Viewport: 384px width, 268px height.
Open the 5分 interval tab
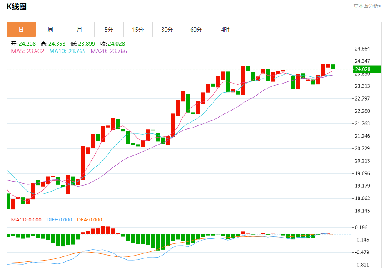coord(109,30)
